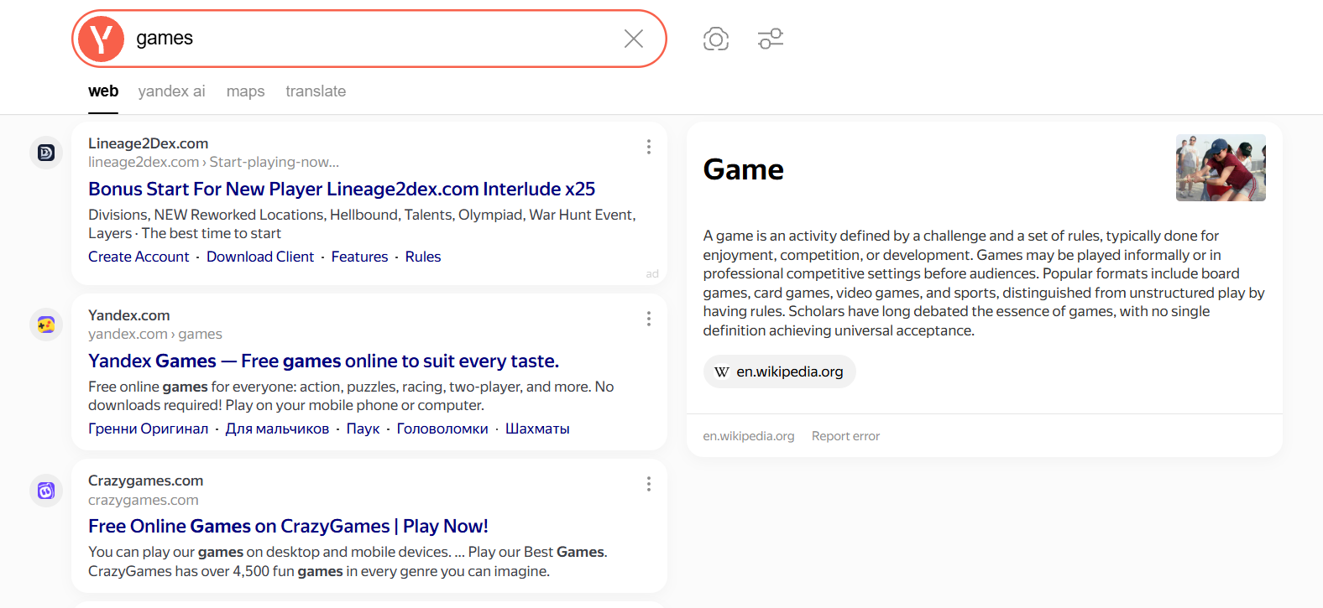Open 'Free Online Games on CrazyGames' result
1323x608 pixels.
[x=288, y=526]
